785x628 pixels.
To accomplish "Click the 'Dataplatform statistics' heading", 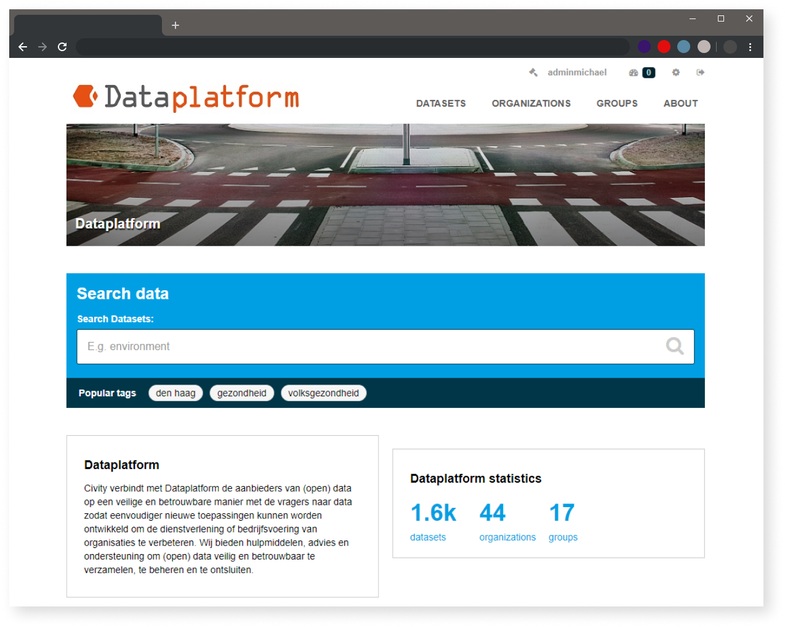I will pyautogui.click(x=476, y=479).
